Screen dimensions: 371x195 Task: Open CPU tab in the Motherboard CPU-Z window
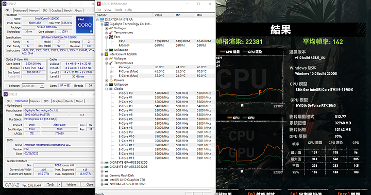9,101
